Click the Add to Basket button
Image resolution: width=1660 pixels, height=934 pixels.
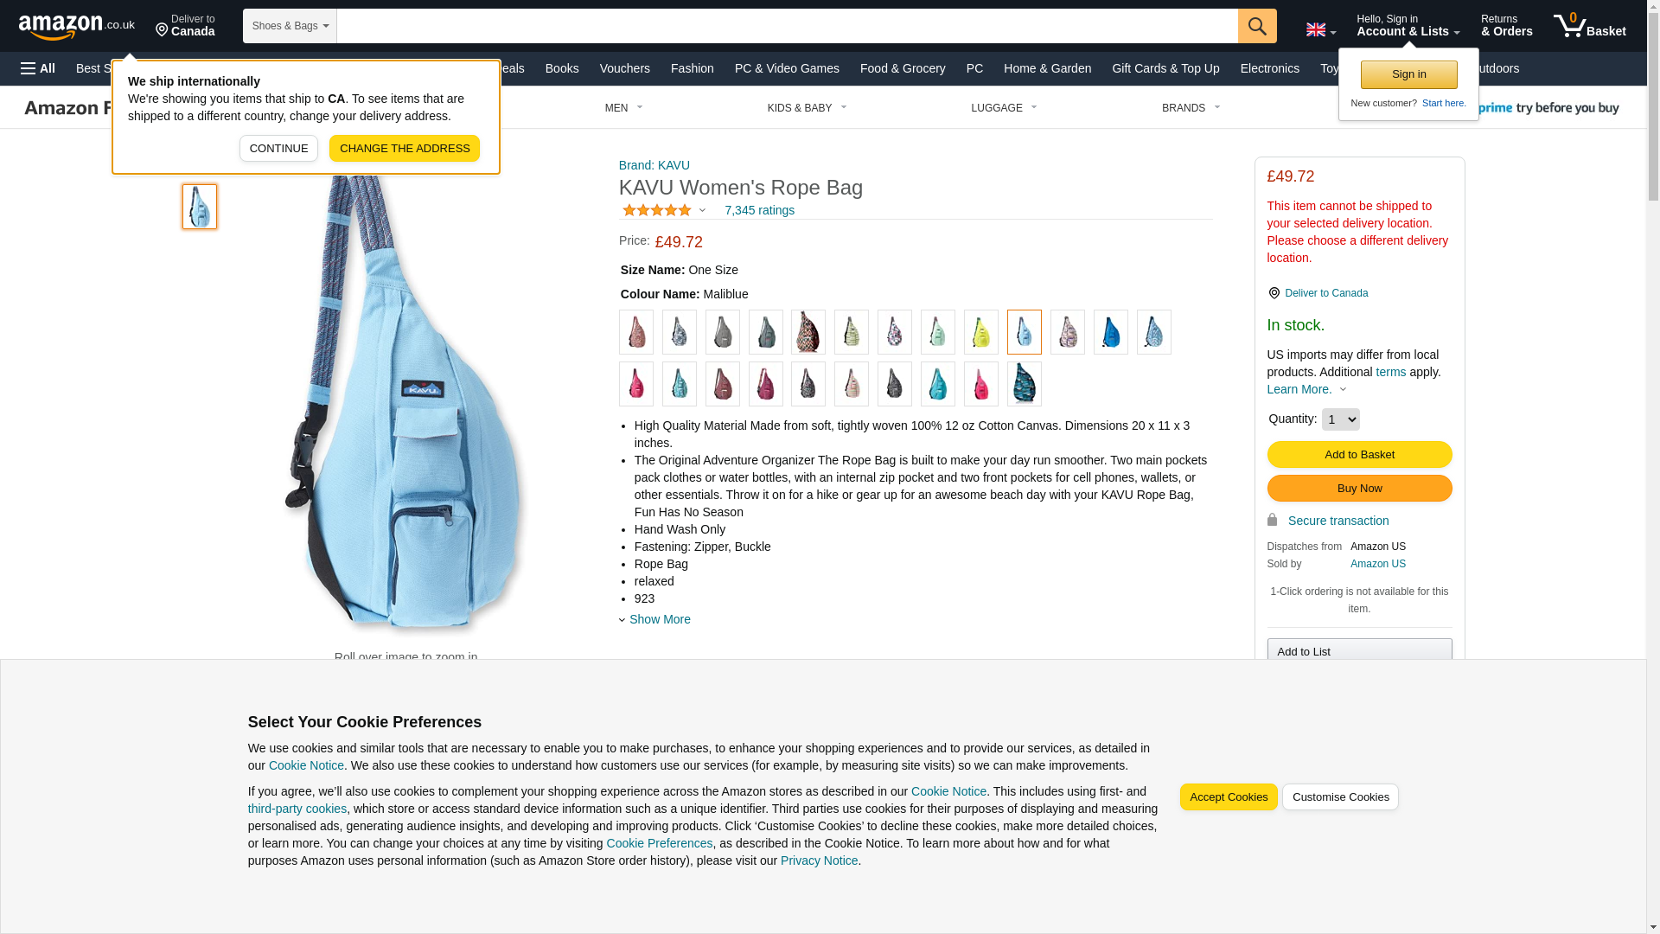click(x=1359, y=455)
